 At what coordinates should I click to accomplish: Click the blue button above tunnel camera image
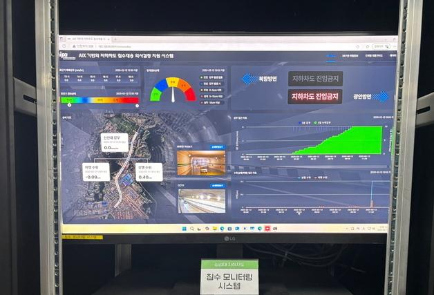point(216,147)
